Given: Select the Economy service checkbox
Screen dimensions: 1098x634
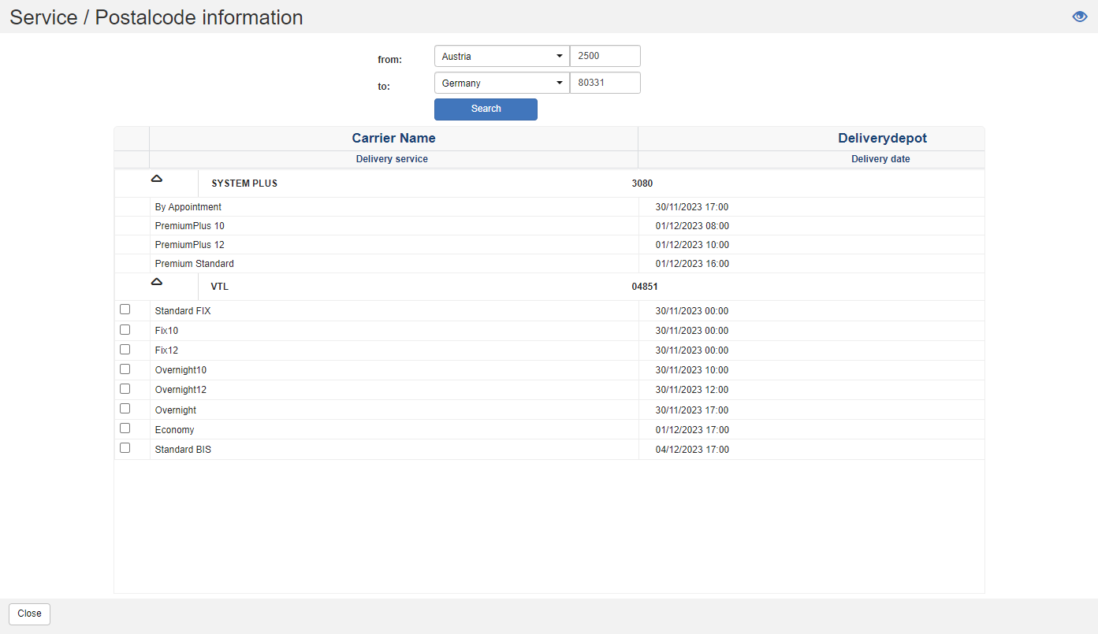Looking at the screenshot, I should pos(125,428).
